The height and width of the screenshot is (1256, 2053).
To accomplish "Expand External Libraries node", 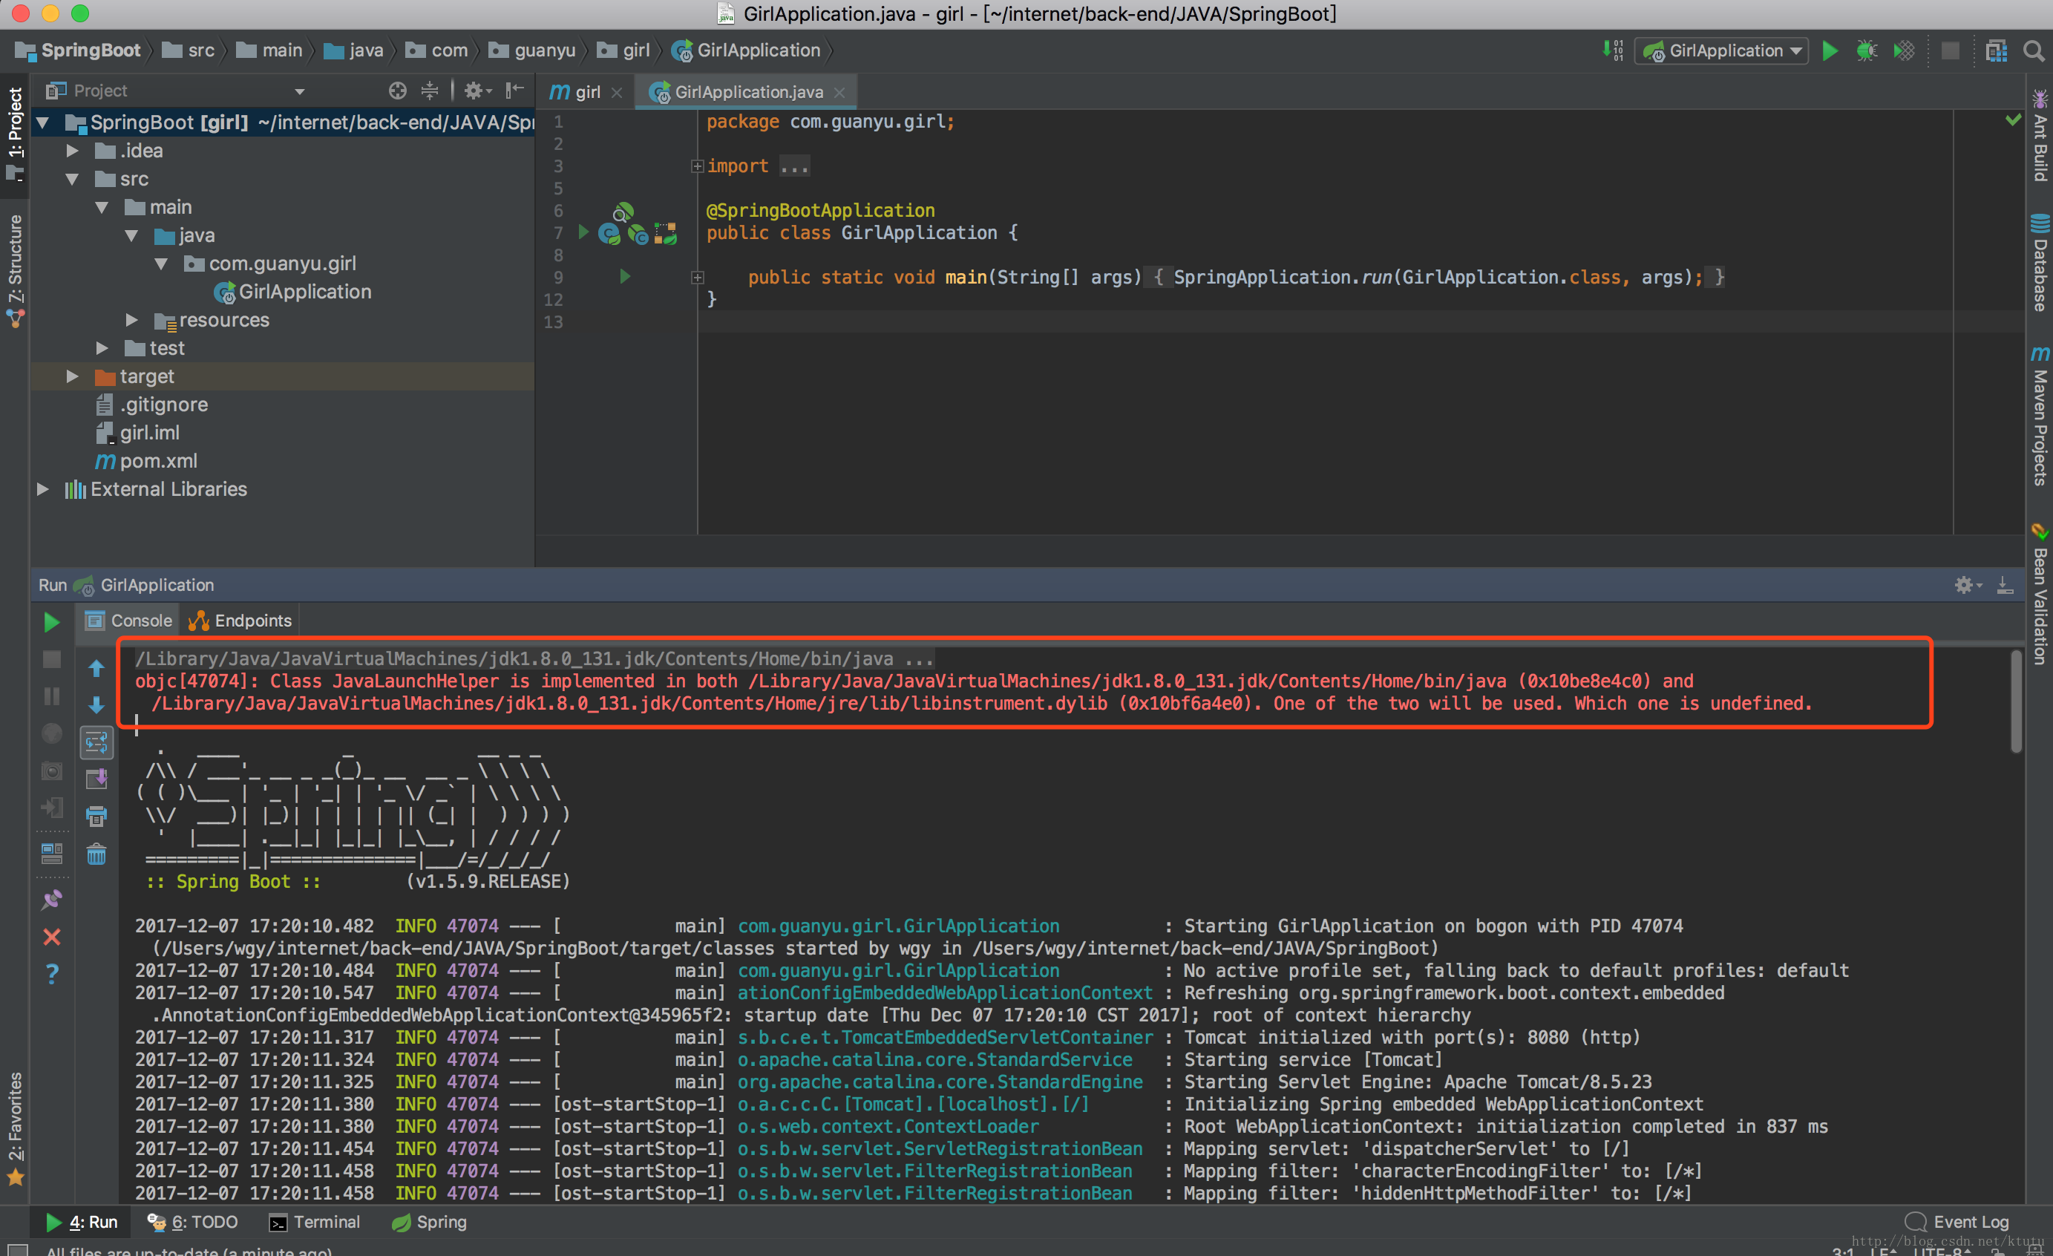I will coord(42,489).
